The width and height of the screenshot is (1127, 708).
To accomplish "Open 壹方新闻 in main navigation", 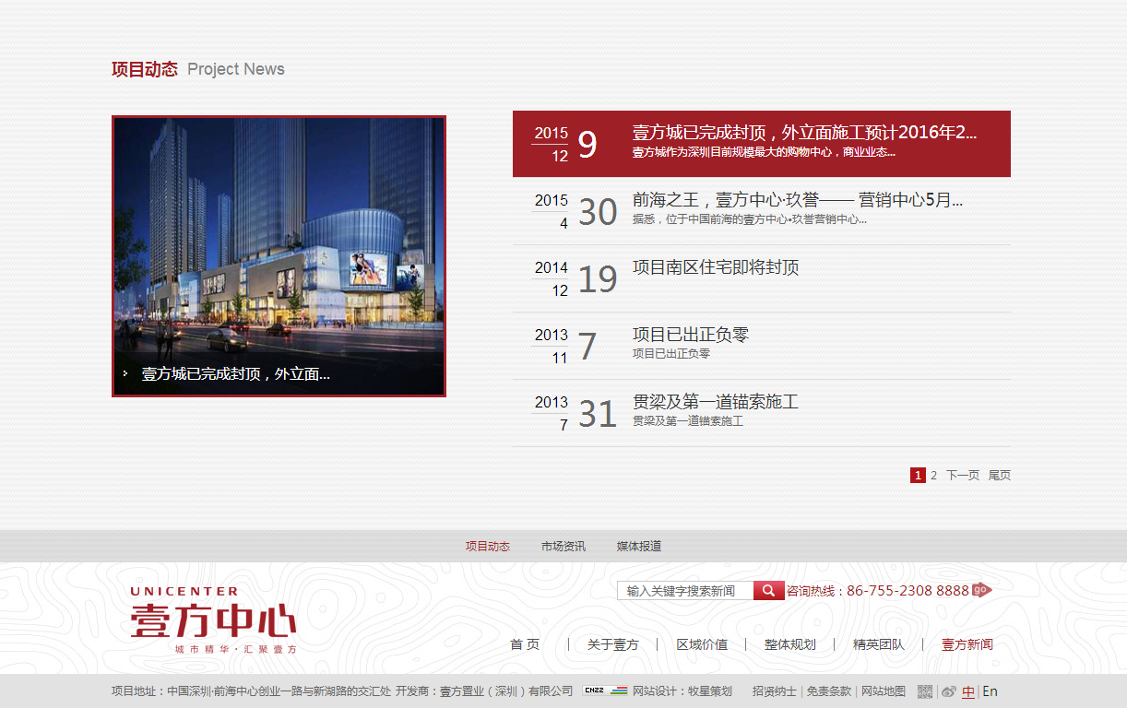I will 967,644.
